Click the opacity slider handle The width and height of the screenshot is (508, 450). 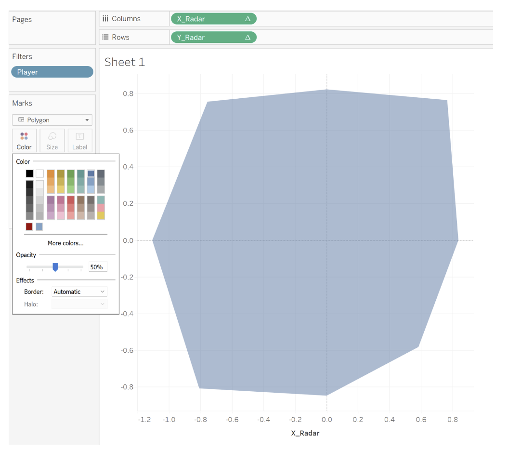[55, 267]
